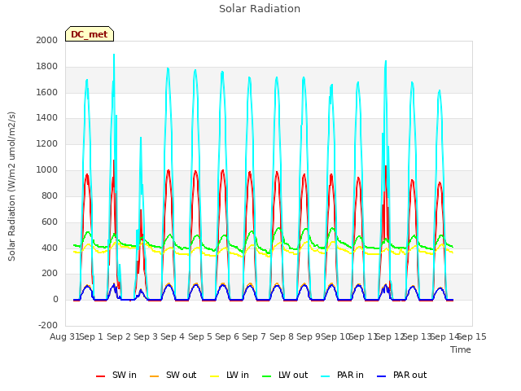Click the tallest PAR in spike on Sep 2
The height and width of the screenshot is (391, 521).
(x=114, y=55)
